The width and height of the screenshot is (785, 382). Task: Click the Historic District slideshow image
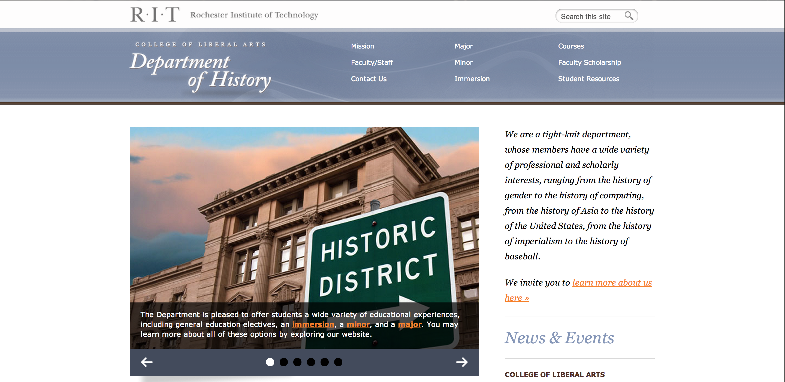tap(304, 213)
